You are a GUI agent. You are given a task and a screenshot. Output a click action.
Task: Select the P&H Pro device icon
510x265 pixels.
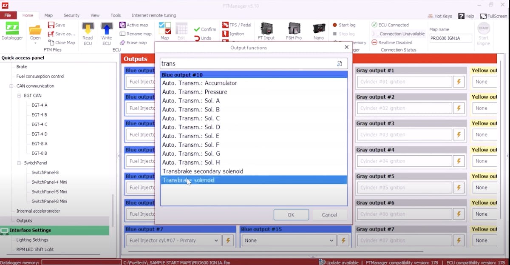click(x=294, y=29)
